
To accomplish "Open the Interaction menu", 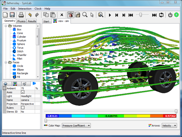I will [x=25, y=9].
